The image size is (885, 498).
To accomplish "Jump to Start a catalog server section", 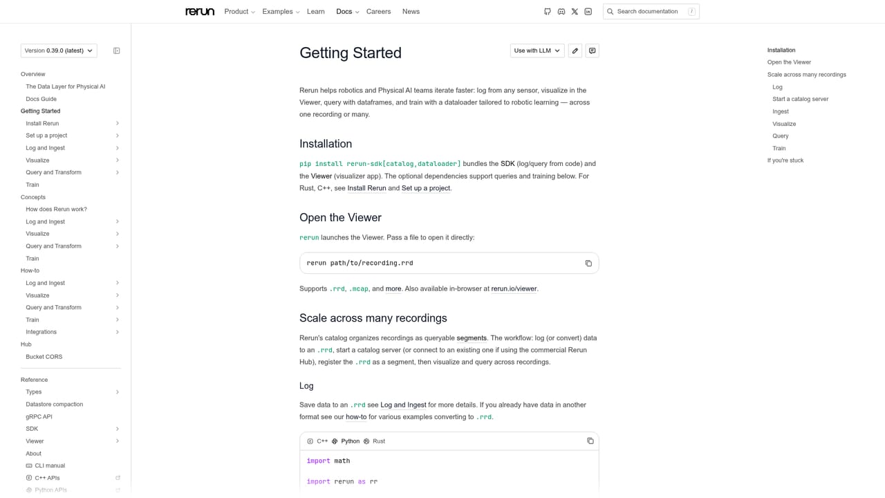I will point(800,100).
